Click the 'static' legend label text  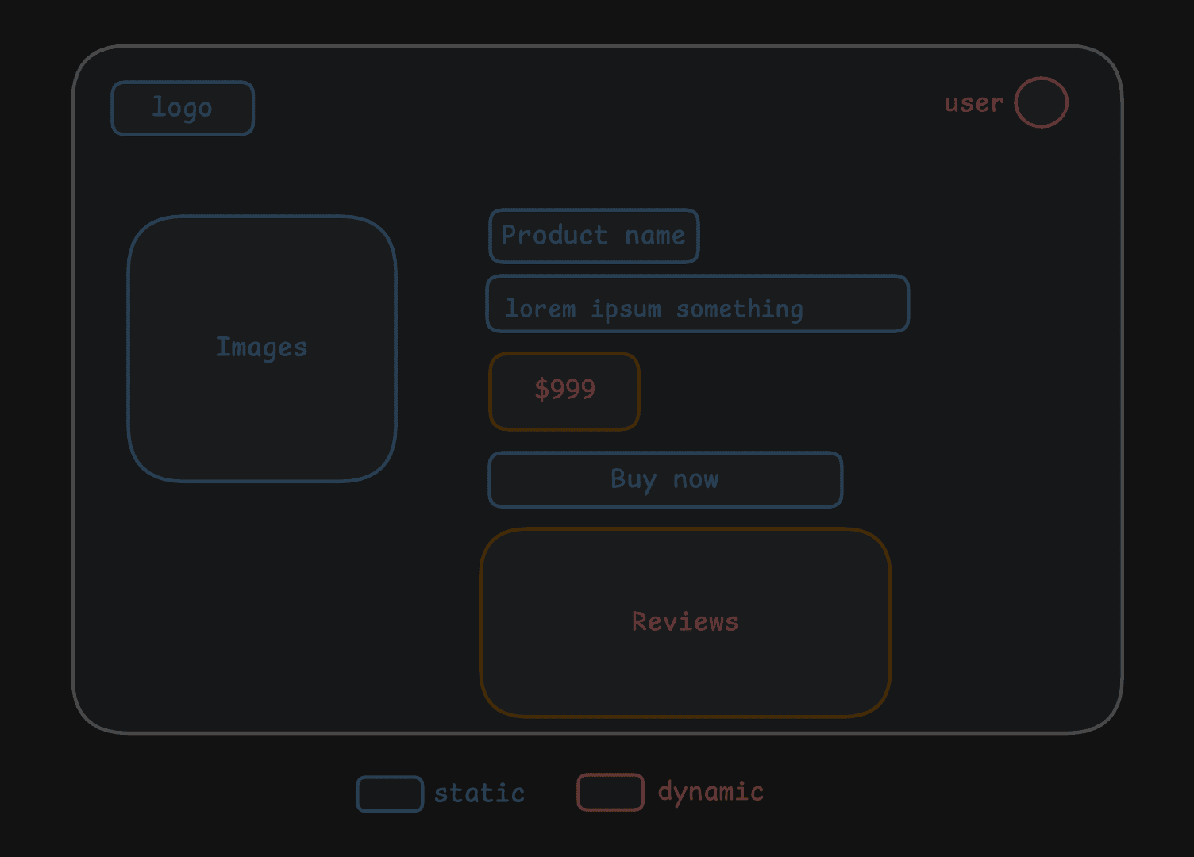pos(479,794)
